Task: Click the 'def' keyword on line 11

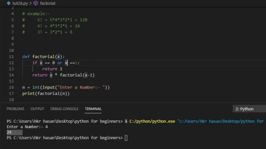Action: (x=26, y=57)
